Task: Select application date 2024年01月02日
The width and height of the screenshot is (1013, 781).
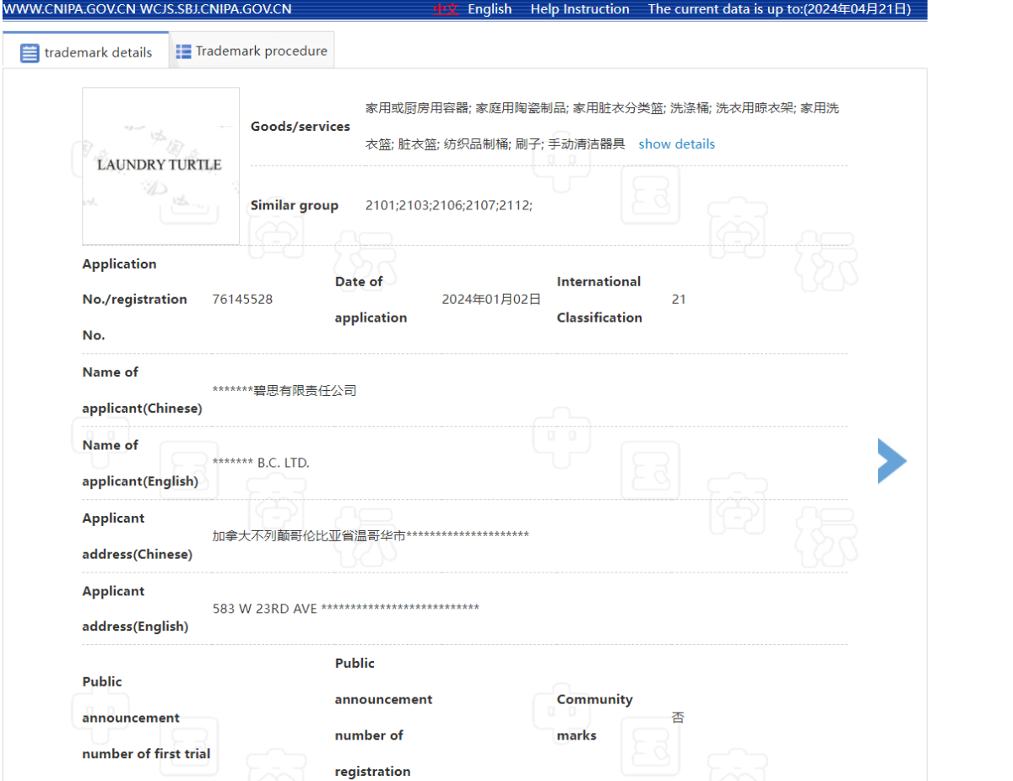Action: coord(491,299)
